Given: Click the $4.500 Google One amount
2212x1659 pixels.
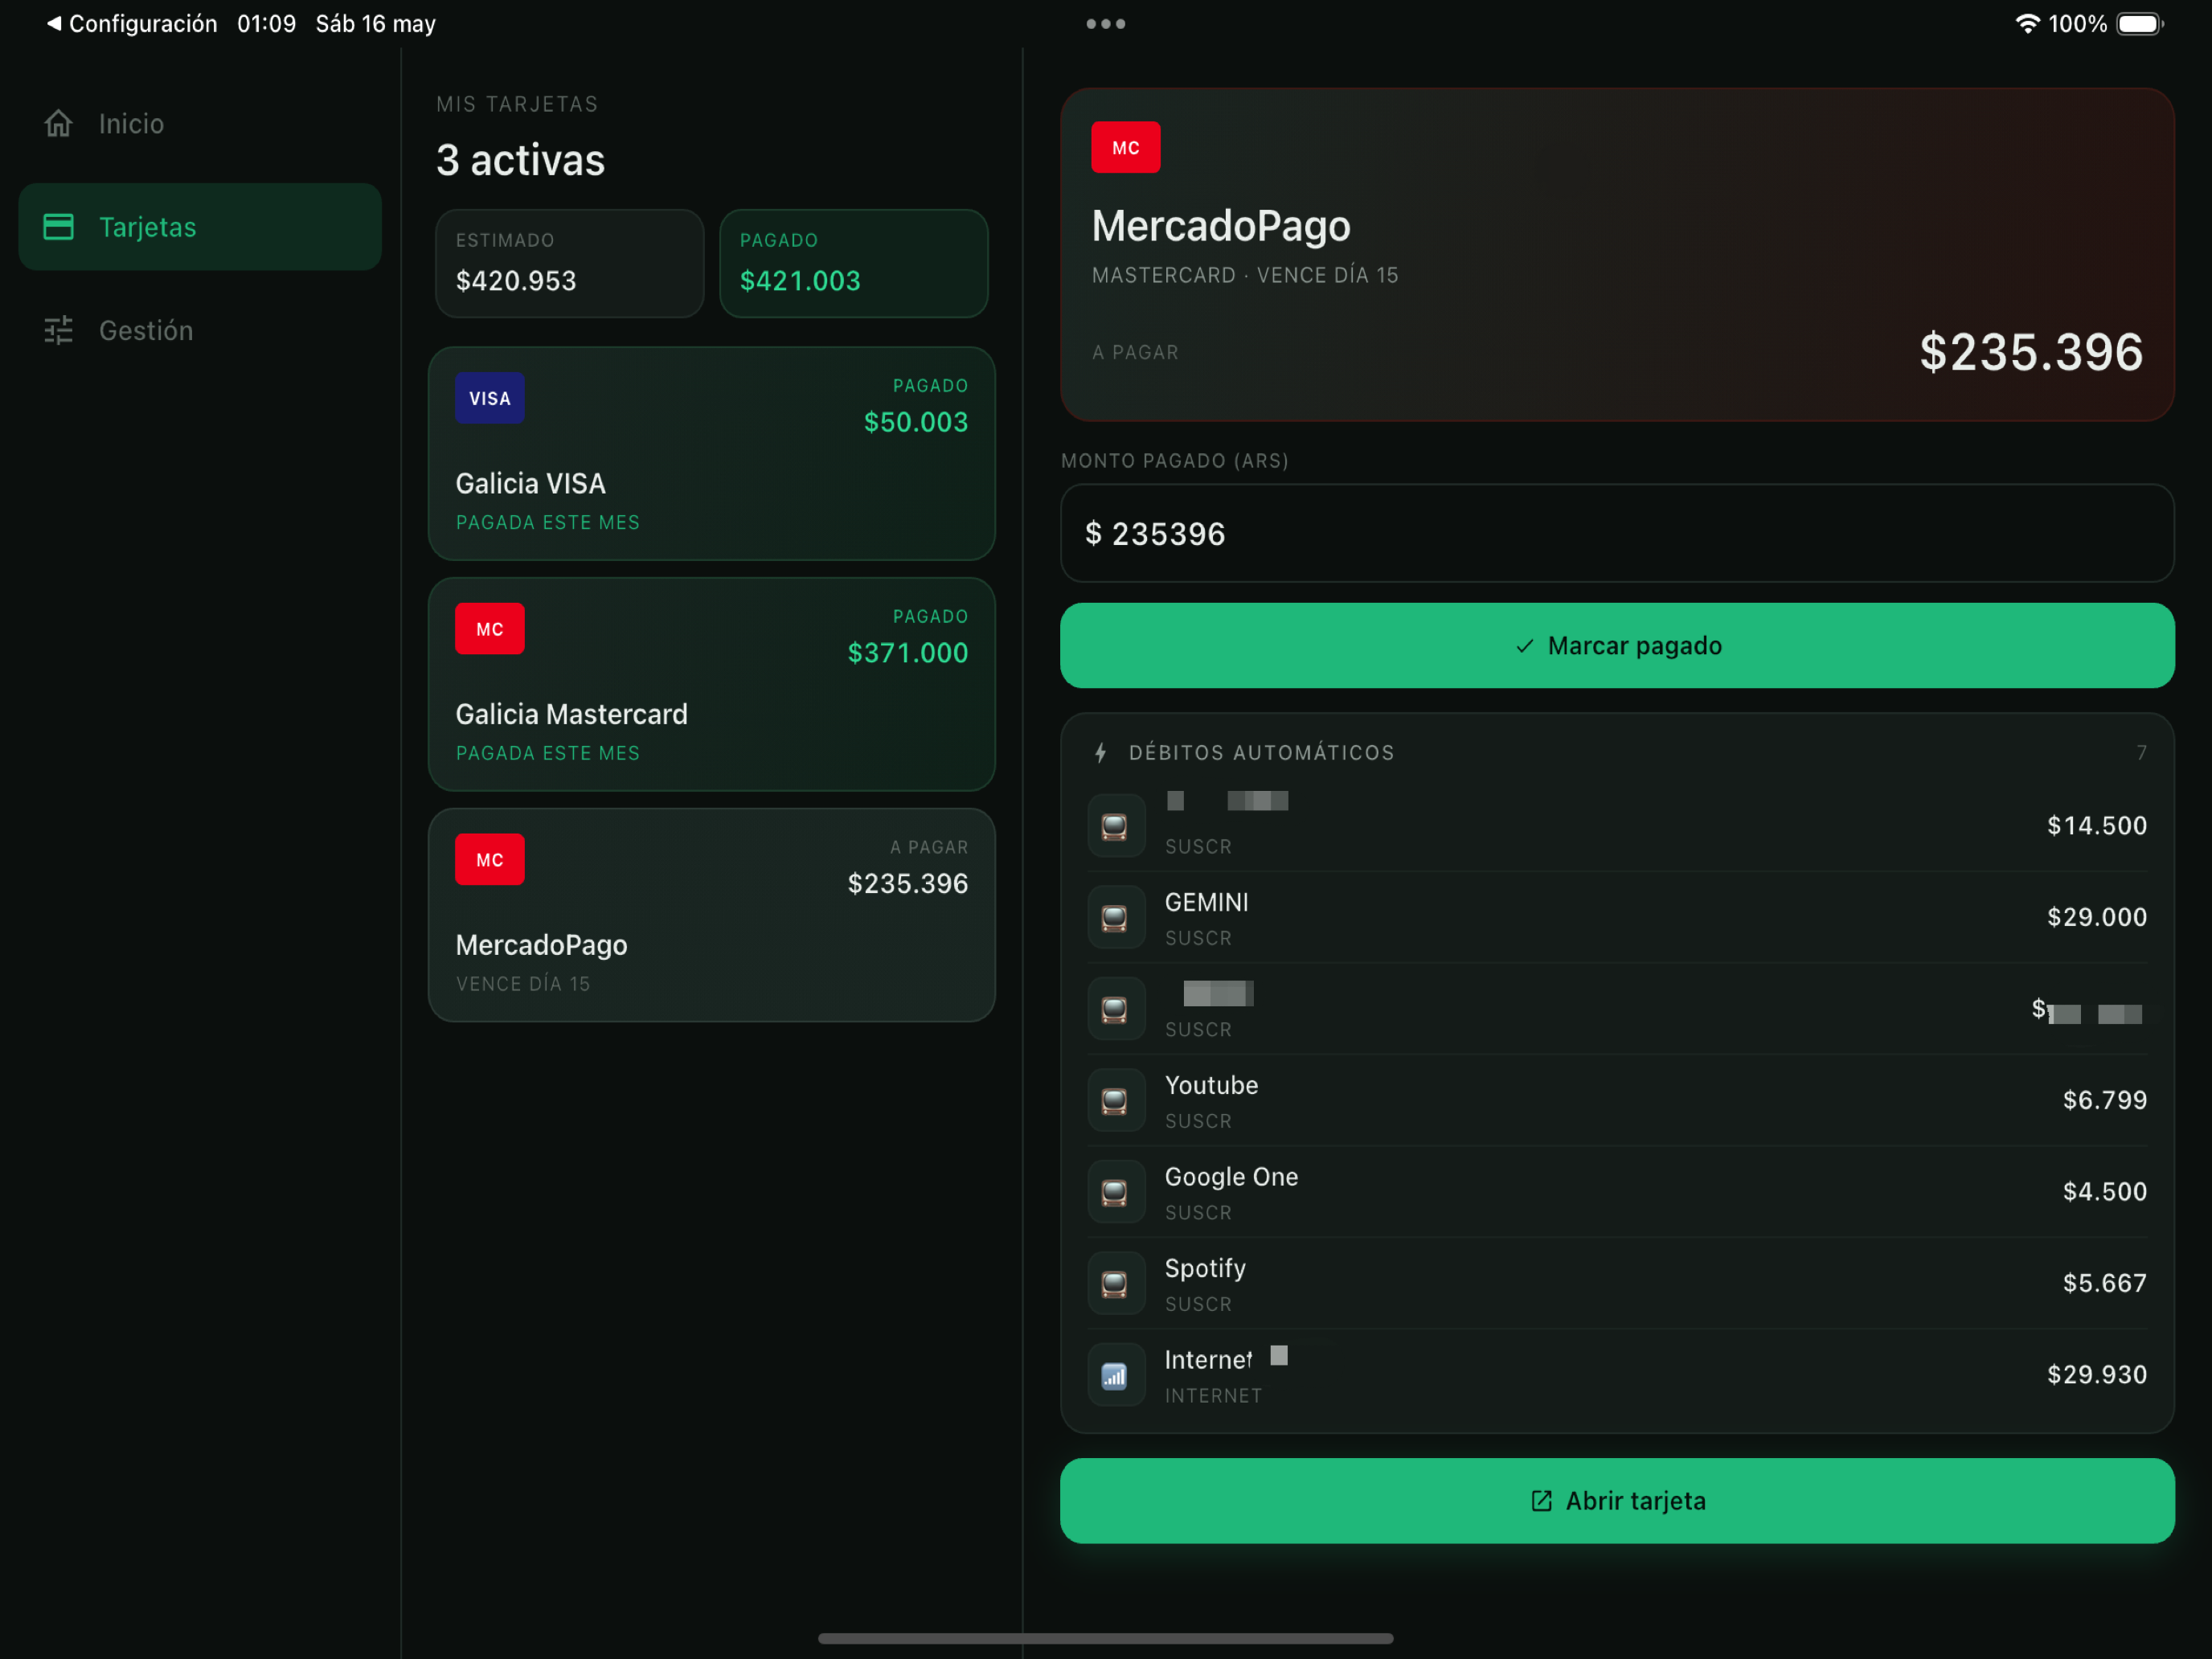Looking at the screenshot, I should [x=2104, y=1192].
